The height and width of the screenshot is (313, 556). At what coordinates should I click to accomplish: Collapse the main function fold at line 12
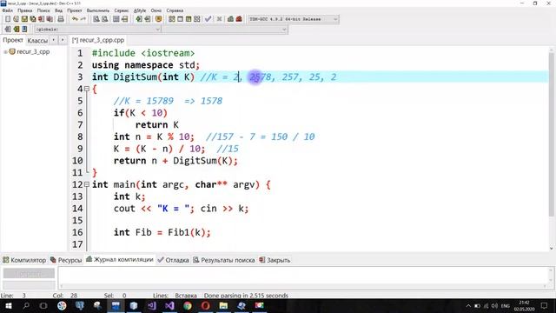pos(87,184)
